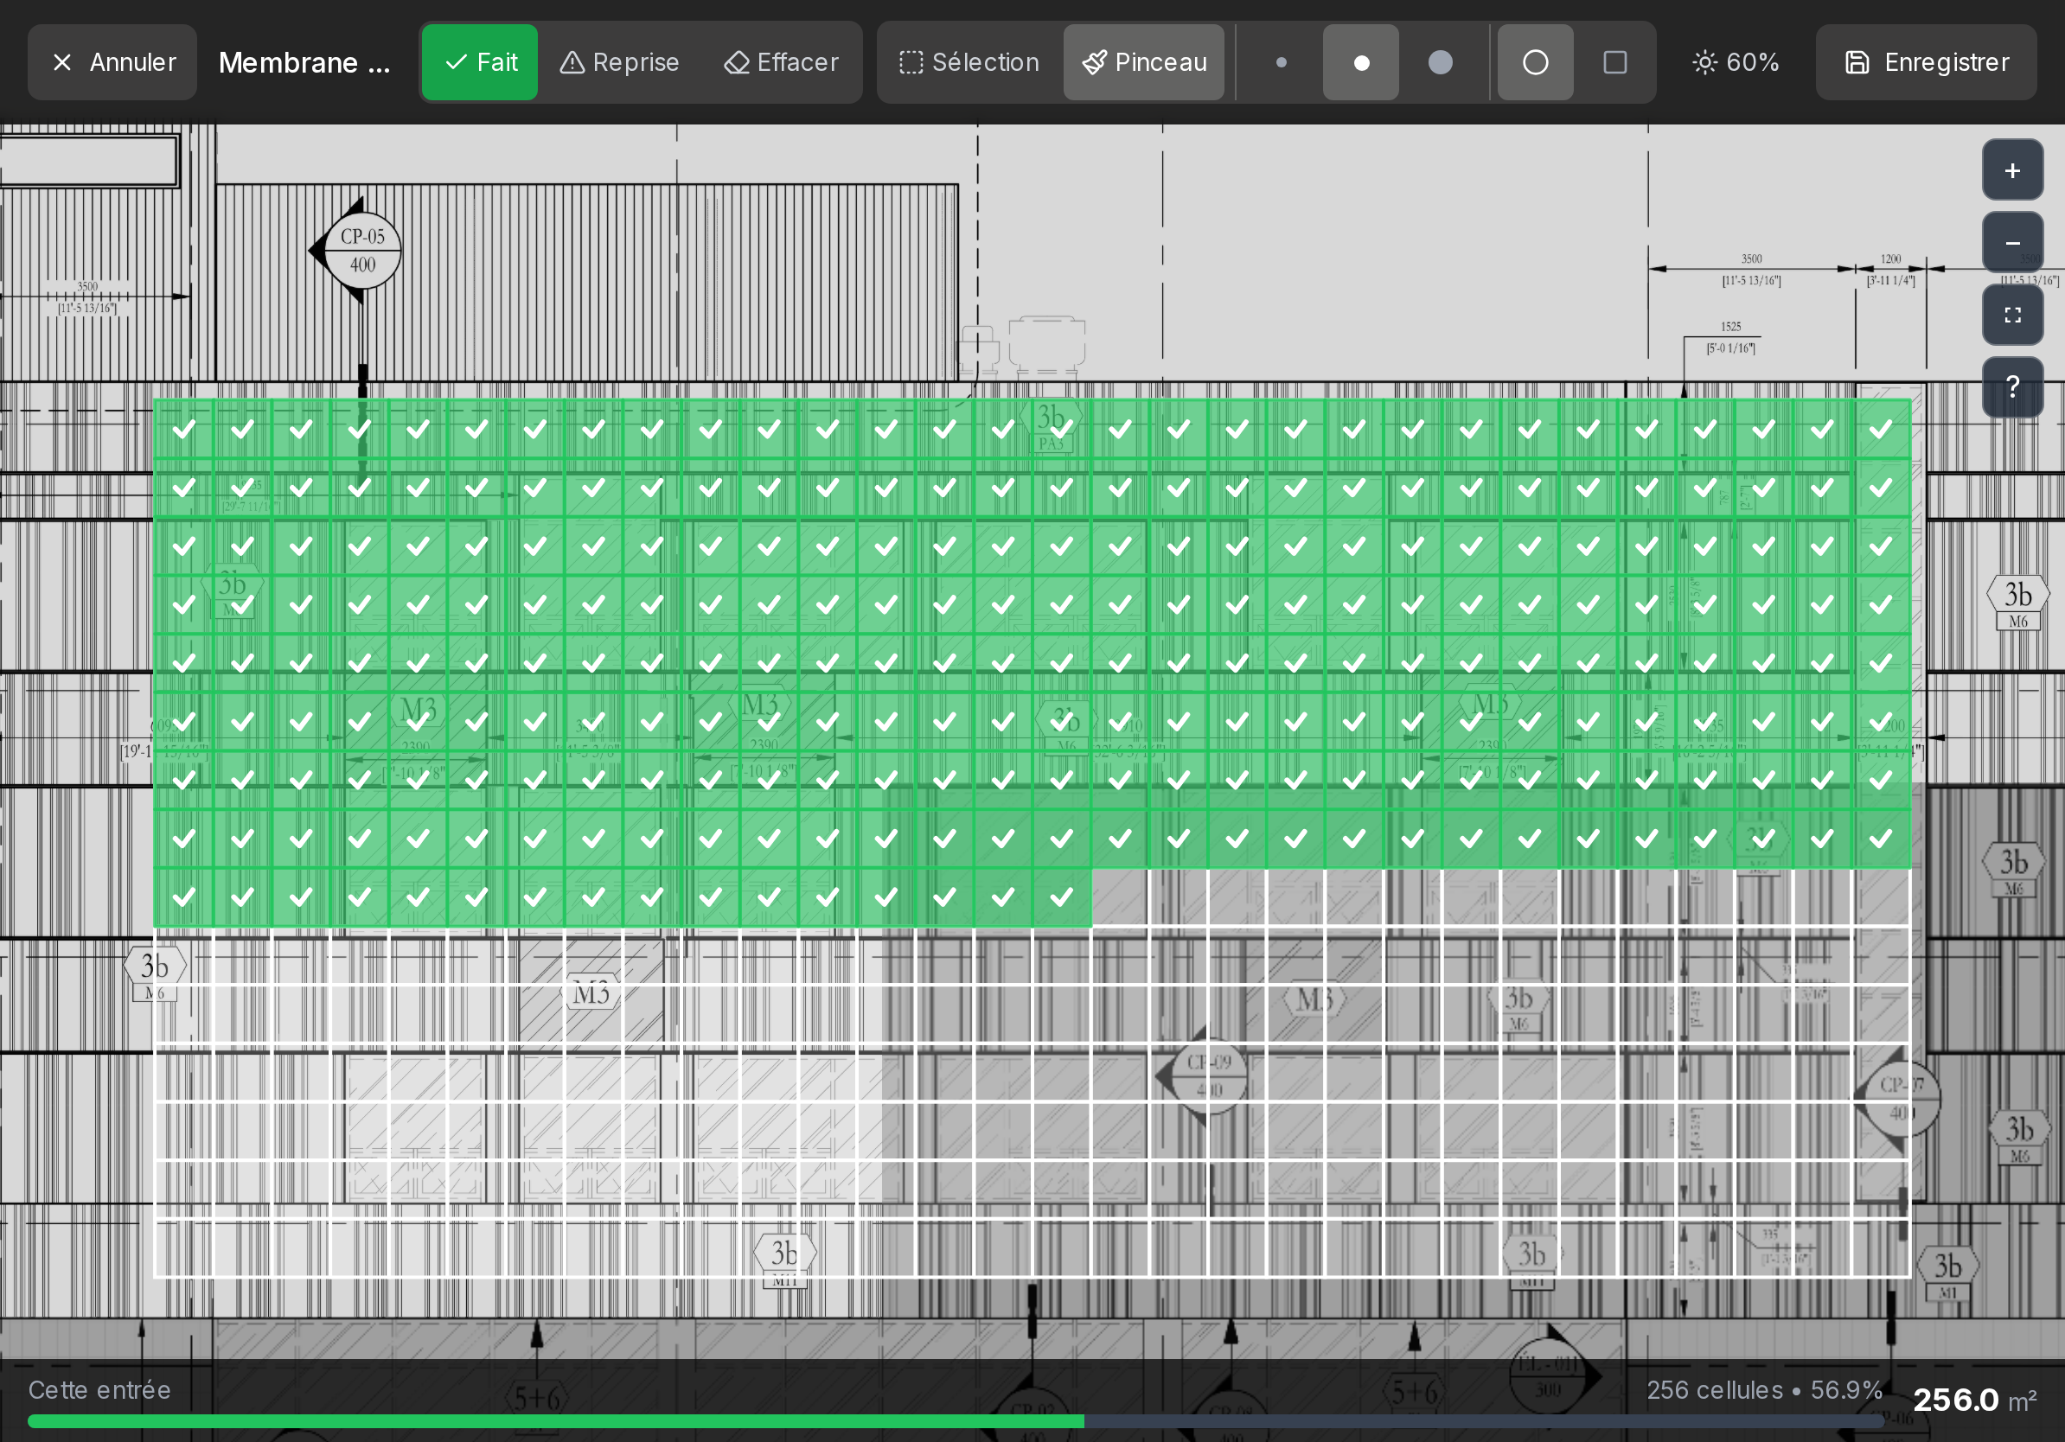Zoom out with the minus button
Viewport: 2065px width, 1442px height.
coord(2013,243)
